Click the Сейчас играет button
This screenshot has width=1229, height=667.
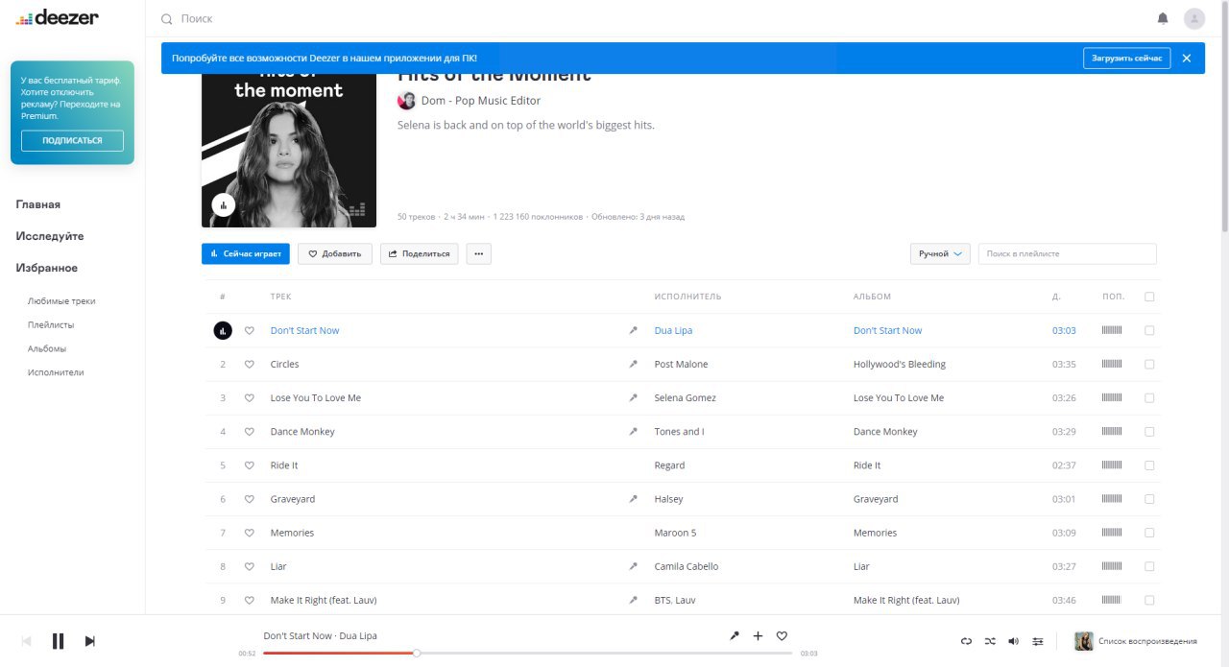[x=246, y=253]
